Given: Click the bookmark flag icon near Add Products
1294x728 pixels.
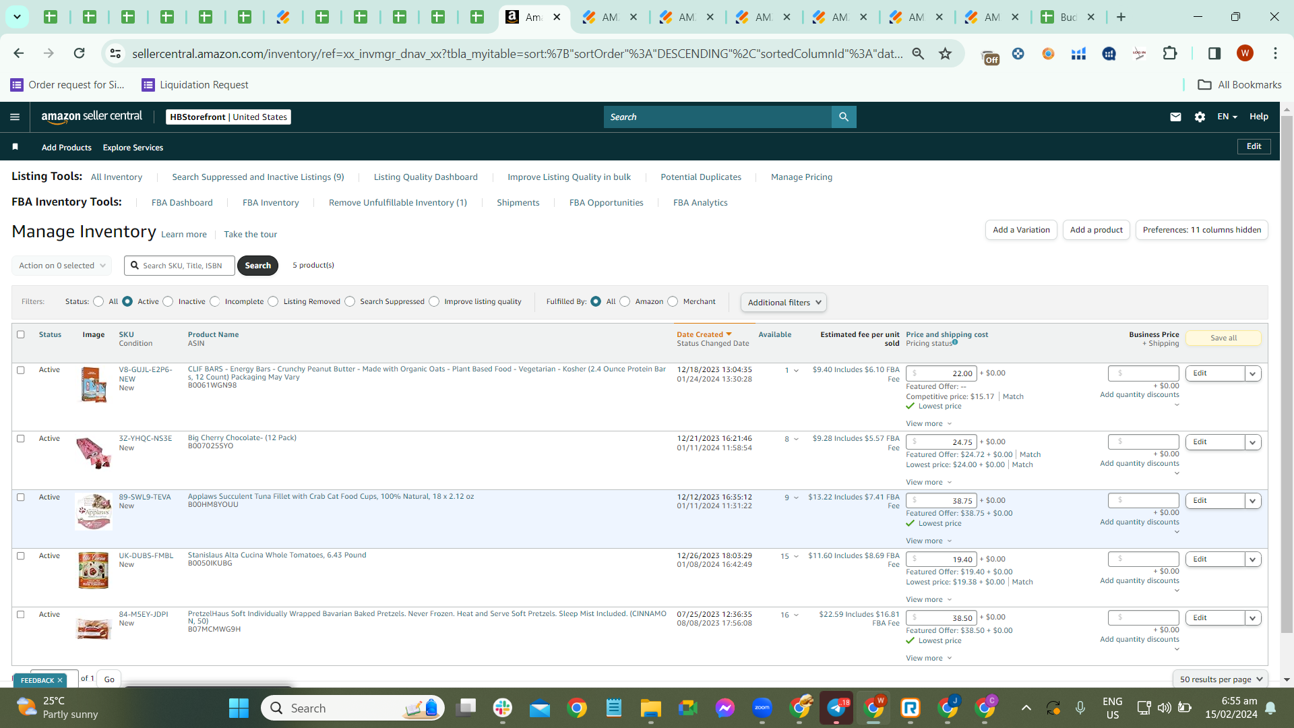Looking at the screenshot, I should [x=15, y=147].
